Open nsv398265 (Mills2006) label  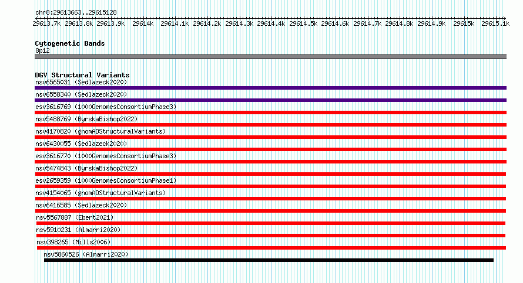click(73, 242)
